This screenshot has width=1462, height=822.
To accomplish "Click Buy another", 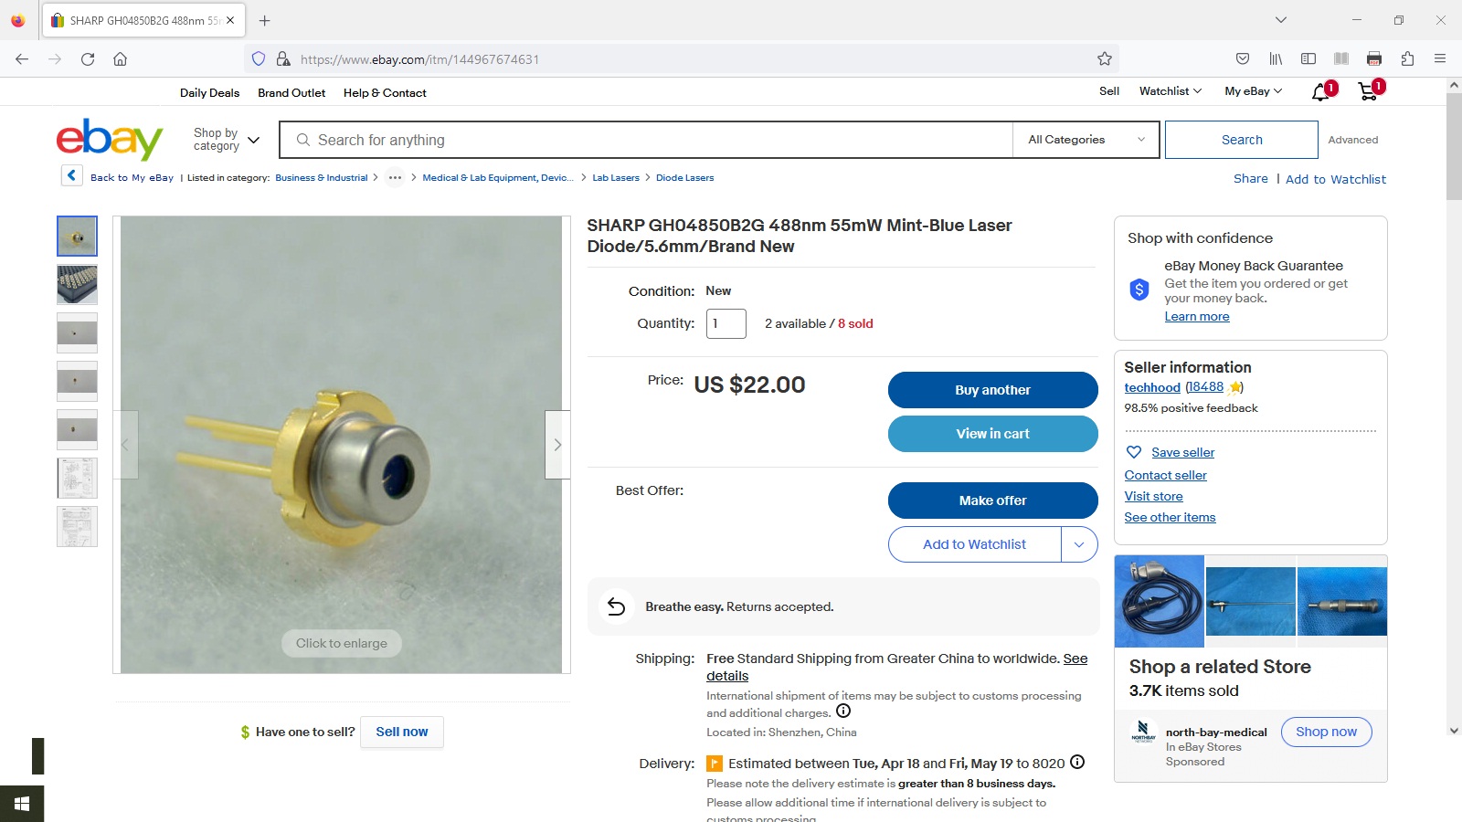I will click(x=993, y=390).
